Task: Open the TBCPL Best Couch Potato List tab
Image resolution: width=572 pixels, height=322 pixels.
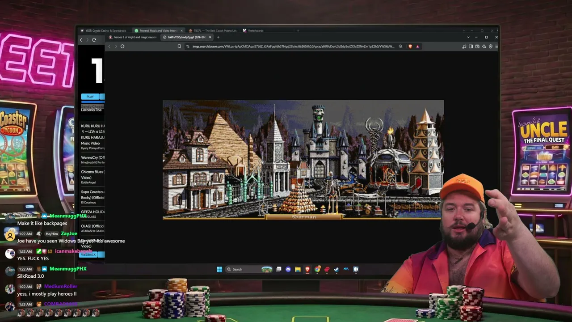Action: point(213,30)
